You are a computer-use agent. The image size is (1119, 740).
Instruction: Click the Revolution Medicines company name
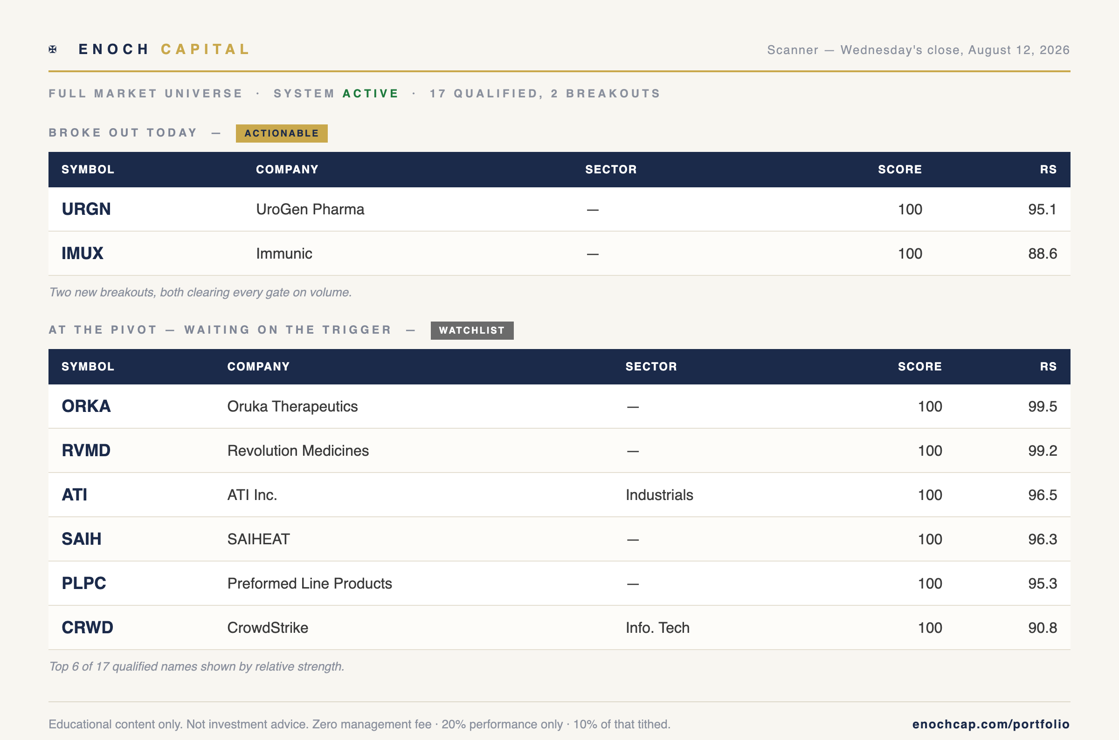click(x=298, y=451)
